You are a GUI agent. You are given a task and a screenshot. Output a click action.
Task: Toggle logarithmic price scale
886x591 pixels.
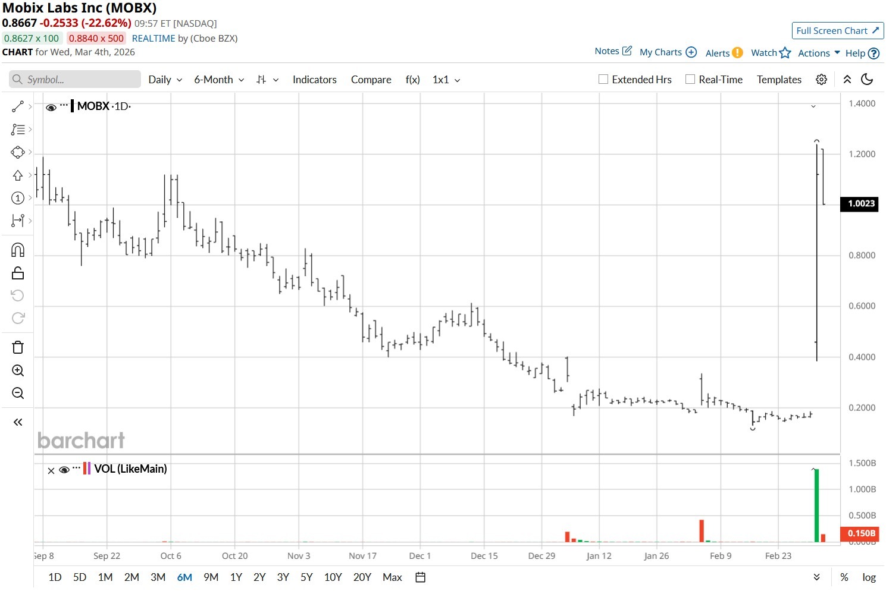869,577
